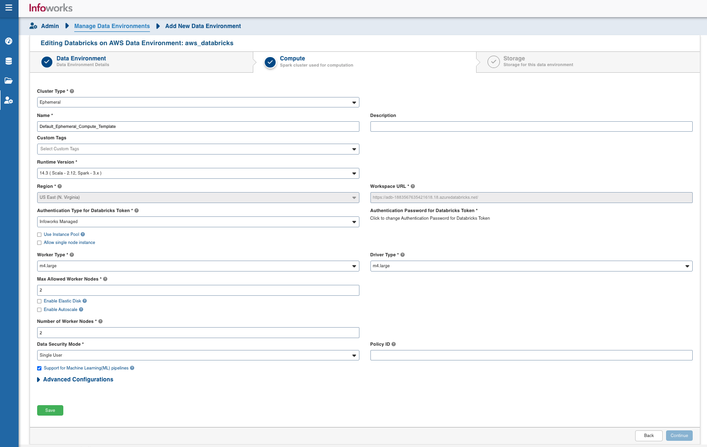Expand Advanced Configurations section
The width and height of the screenshot is (707, 447).
(75, 379)
